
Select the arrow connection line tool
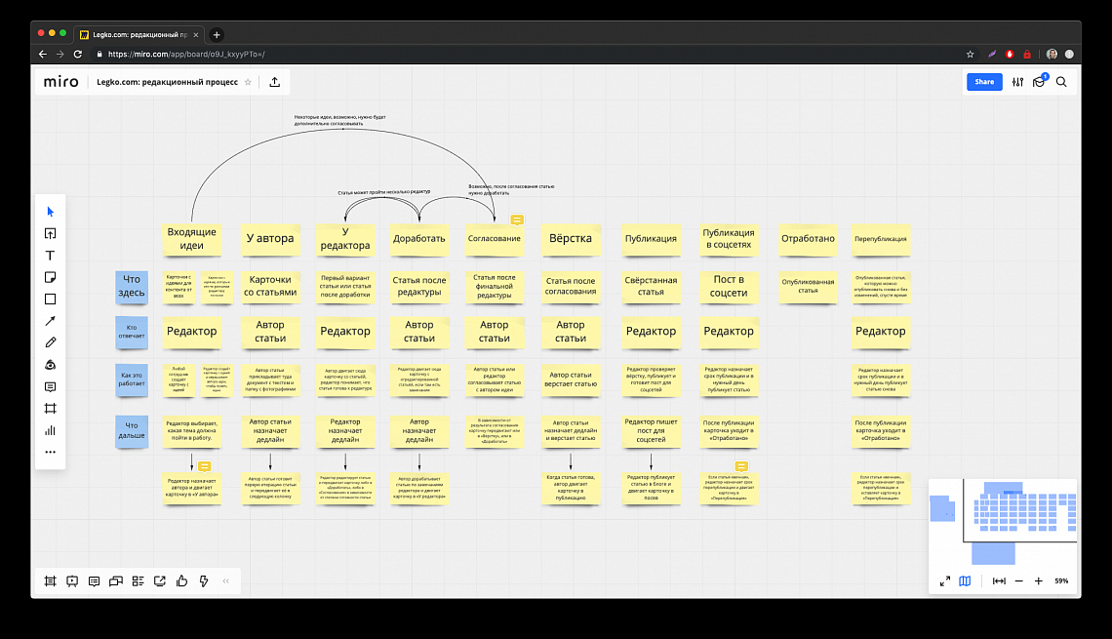(x=51, y=321)
